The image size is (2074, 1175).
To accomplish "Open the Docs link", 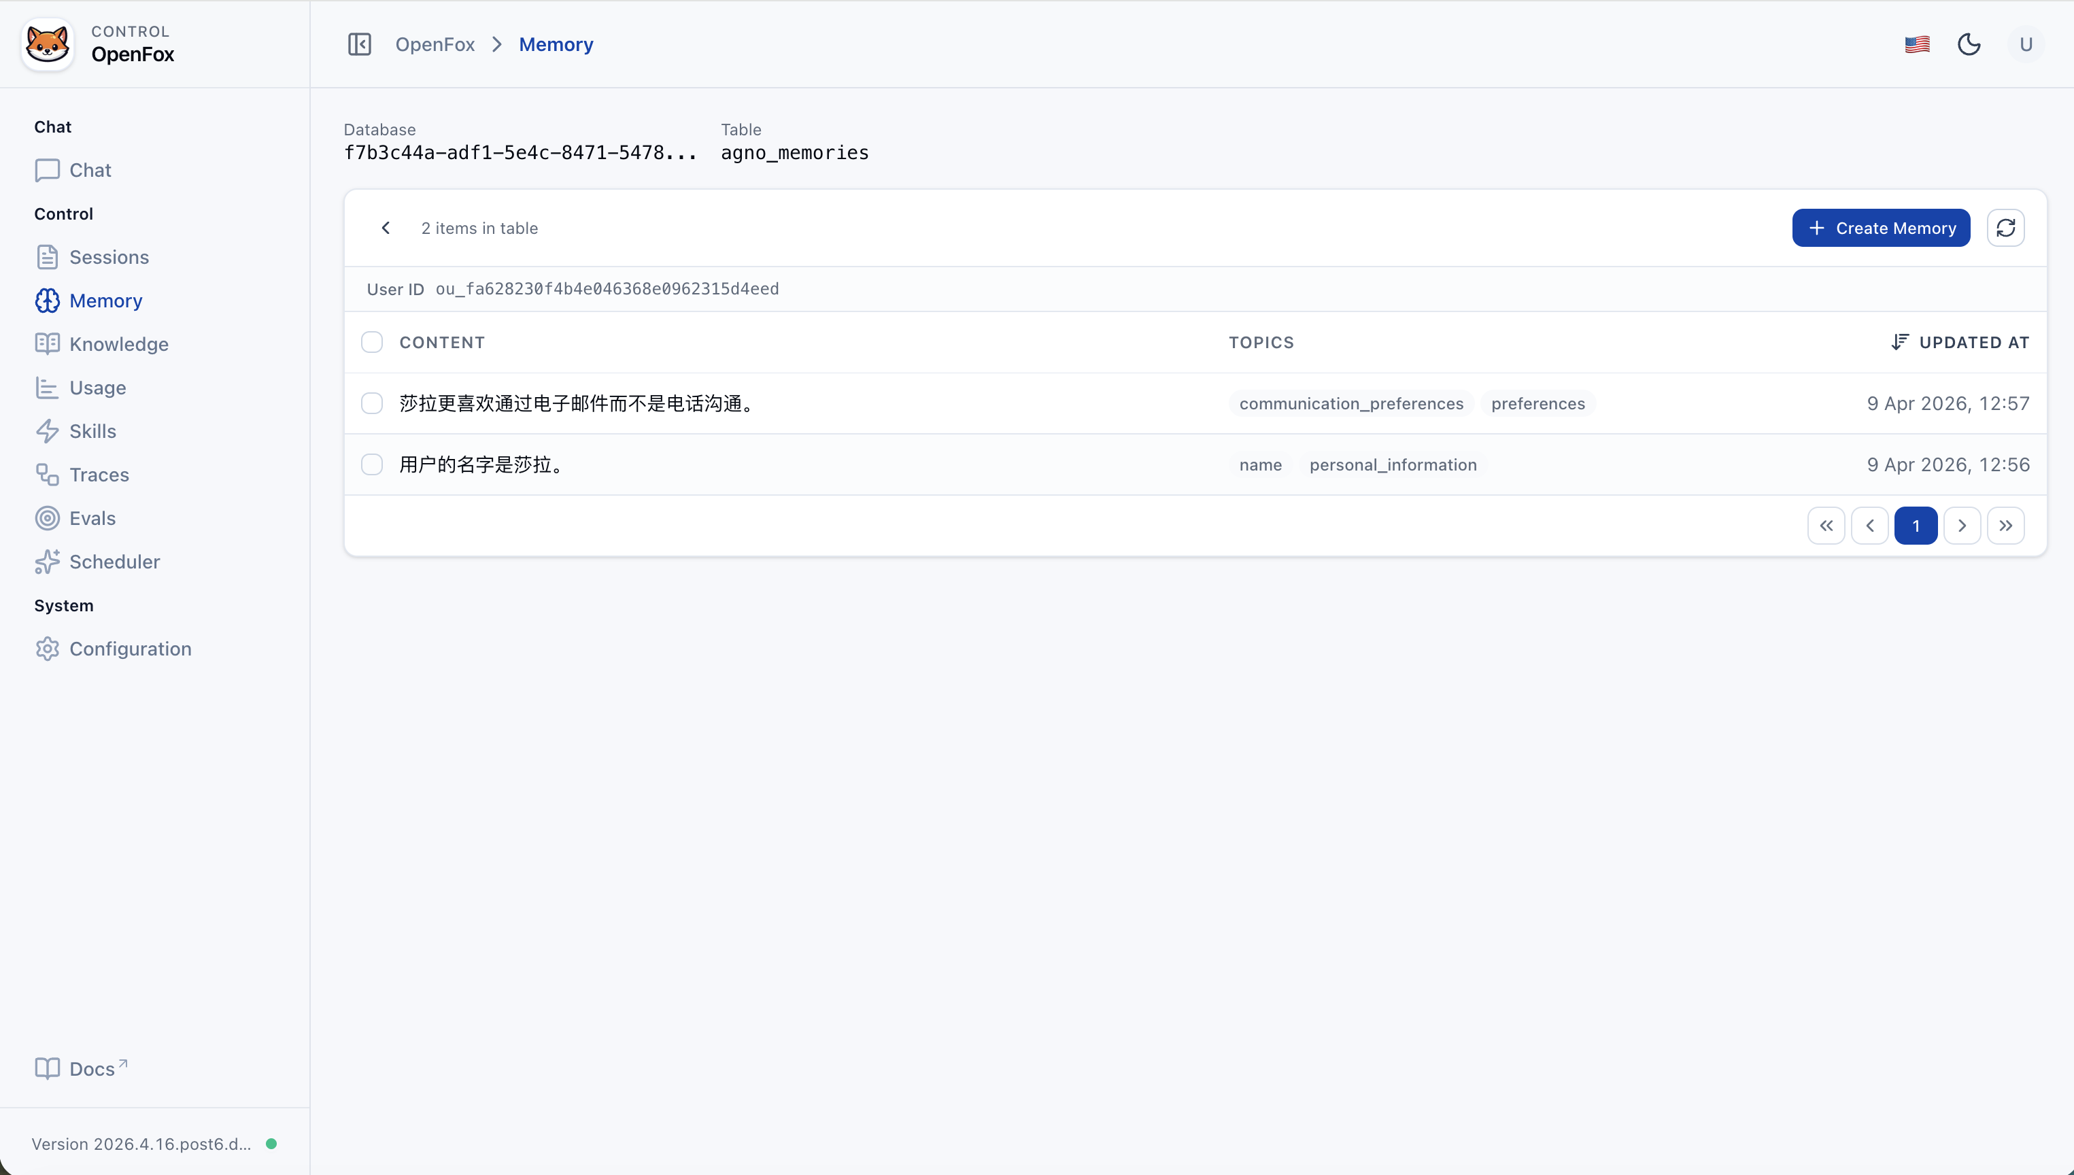I will tap(81, 1068).
